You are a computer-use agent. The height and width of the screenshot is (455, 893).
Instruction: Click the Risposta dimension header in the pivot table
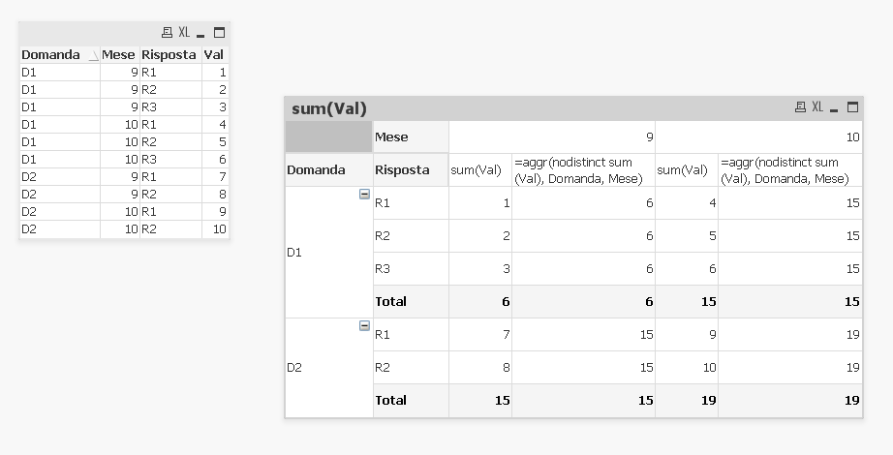pos(402,169)
